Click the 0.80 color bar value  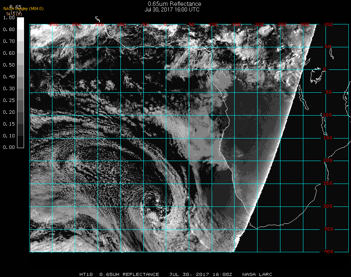[x=9, y=30]
